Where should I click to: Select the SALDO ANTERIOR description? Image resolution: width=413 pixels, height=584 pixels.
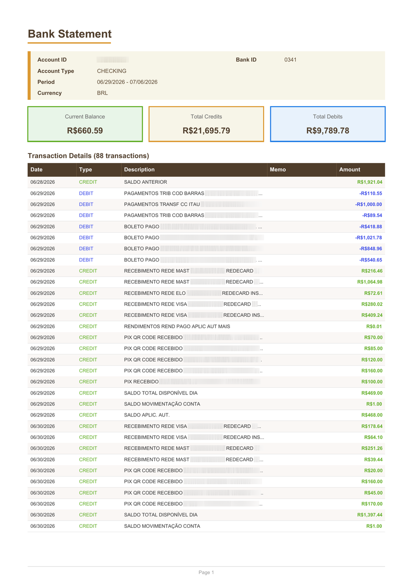coord(146,182)
